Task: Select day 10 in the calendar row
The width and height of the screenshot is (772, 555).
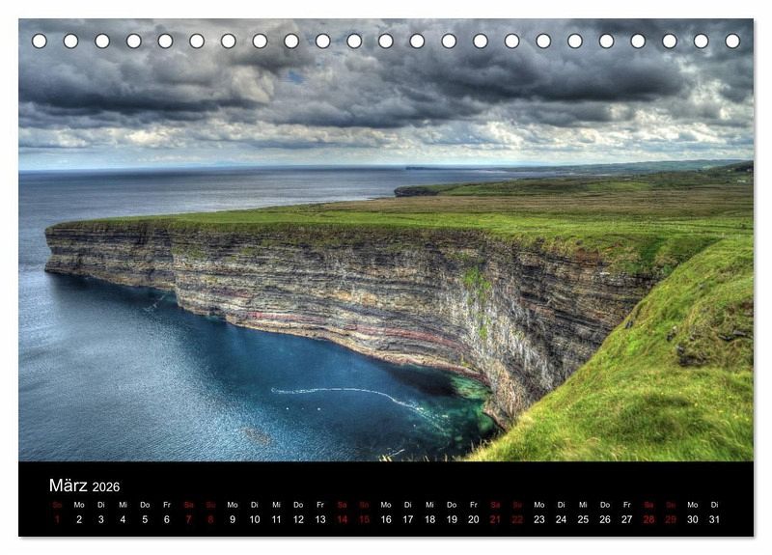Action: (x=255, y=519)
